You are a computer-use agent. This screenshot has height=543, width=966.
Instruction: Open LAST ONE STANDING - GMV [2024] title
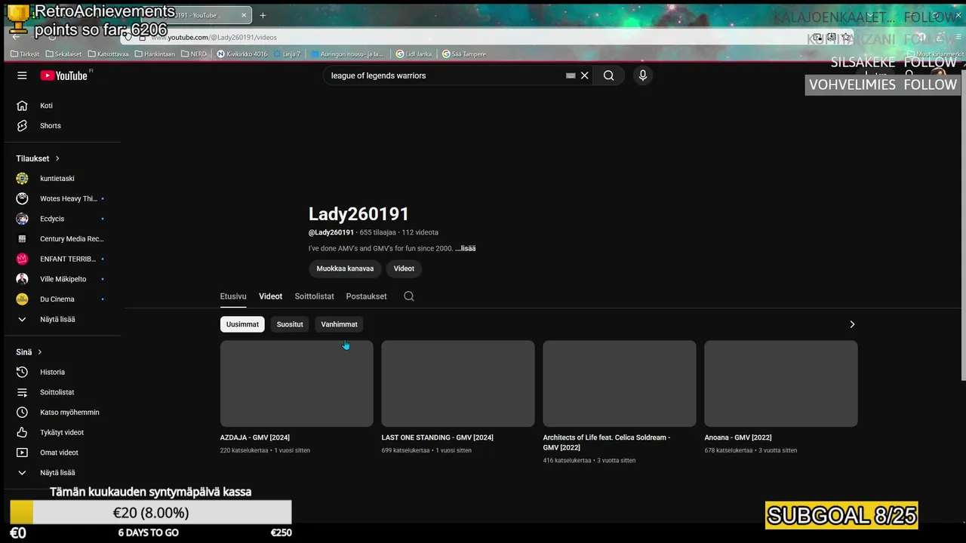[x=438, y=437]
